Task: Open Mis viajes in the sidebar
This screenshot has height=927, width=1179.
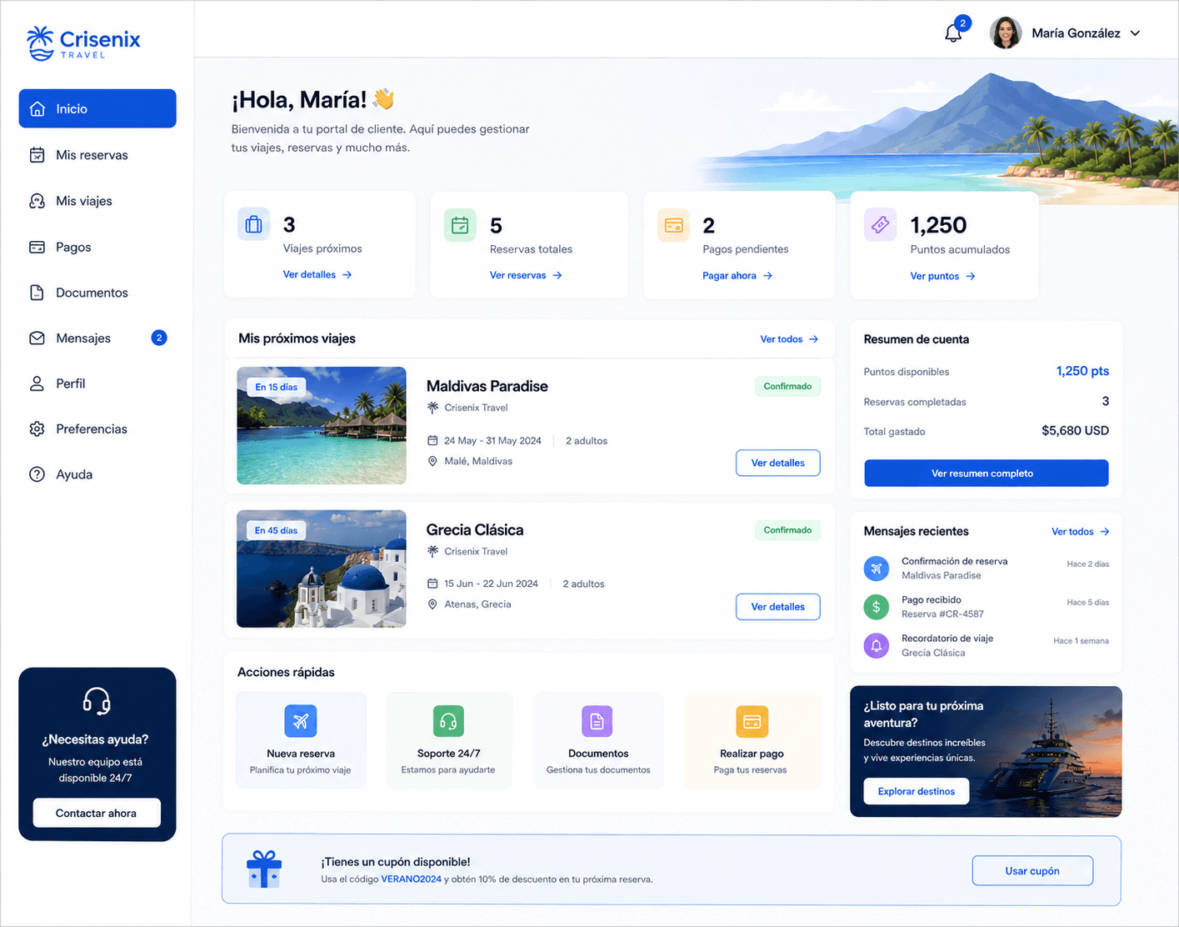Action: 97,201
